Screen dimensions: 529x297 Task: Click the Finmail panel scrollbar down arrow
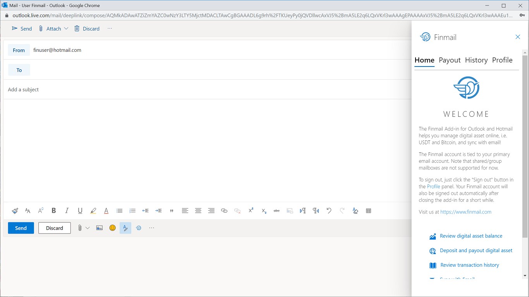click(525, 276)
